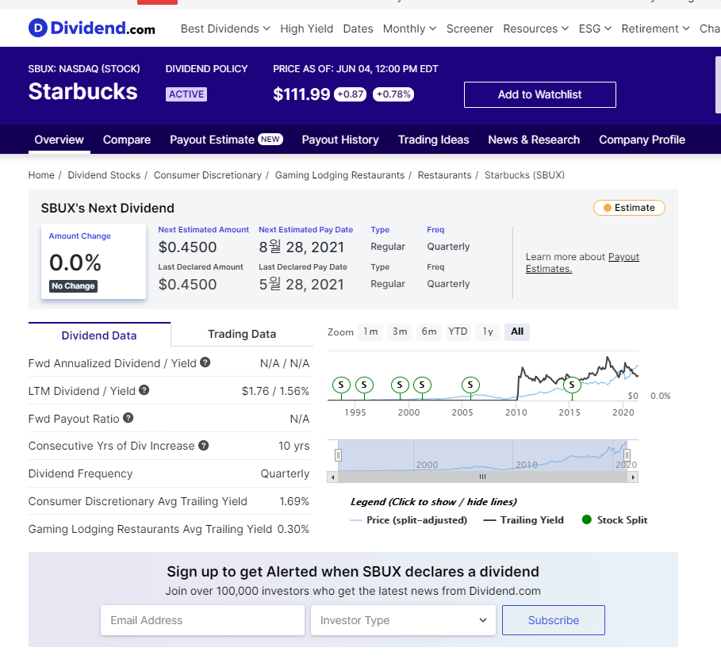Open help icon for Consecutive Yrs of Div Increase
The image size is (721, 663).
coord(203,445)
